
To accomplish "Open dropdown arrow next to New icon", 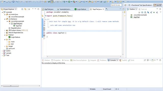I will point(5,2).
